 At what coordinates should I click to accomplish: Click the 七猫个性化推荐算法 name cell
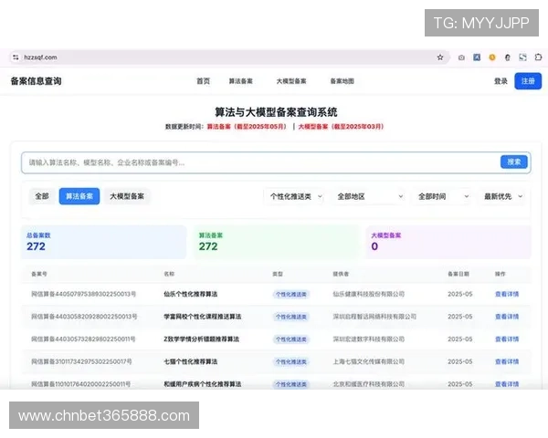pos(191,361)
